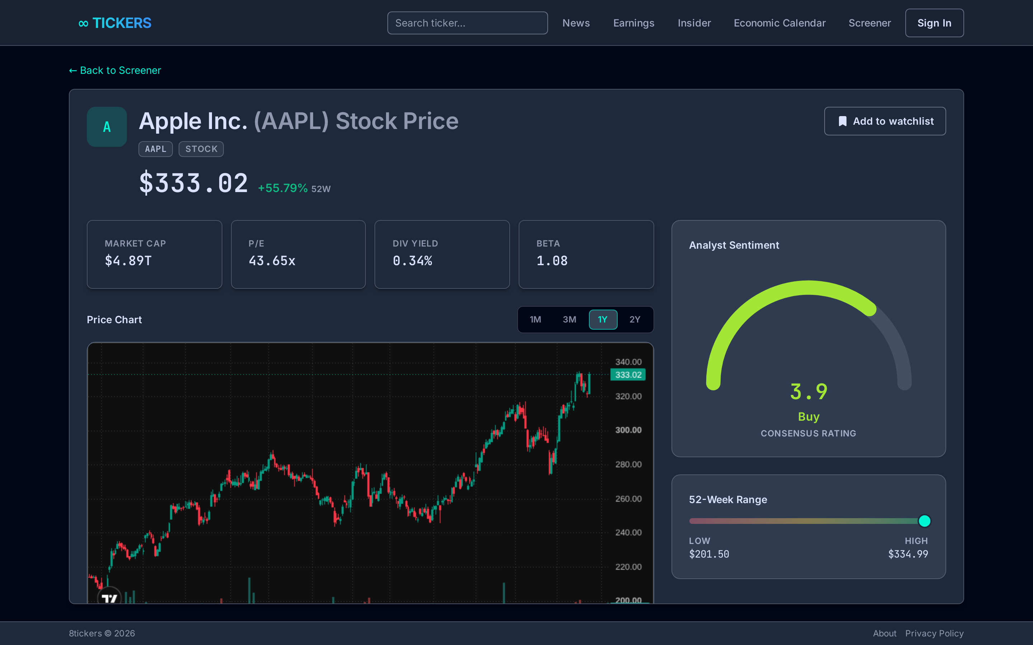Screen dimensions: 1033x645
Task: Click the 333.02 current price label on chart axis
Action: 628,374
